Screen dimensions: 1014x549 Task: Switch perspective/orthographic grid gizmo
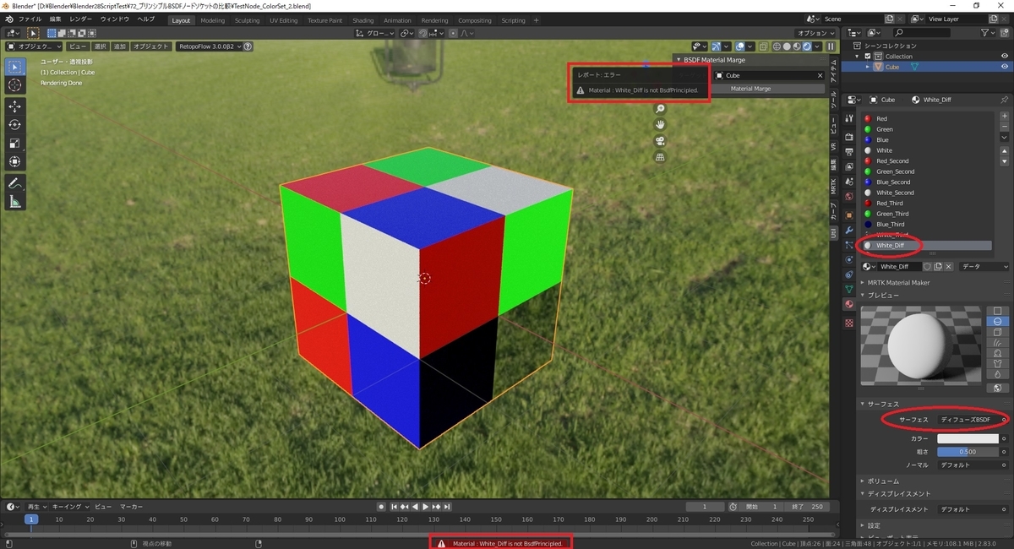(x=660, y=157)
